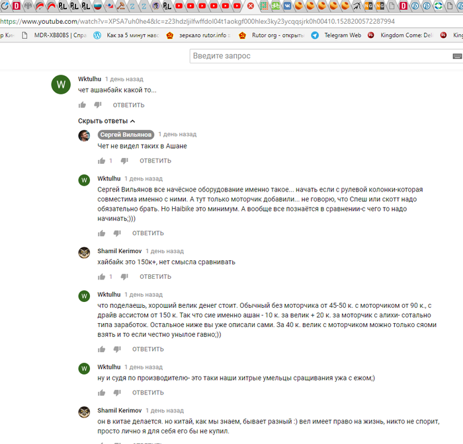Close the active browser tab

point(251,6)
